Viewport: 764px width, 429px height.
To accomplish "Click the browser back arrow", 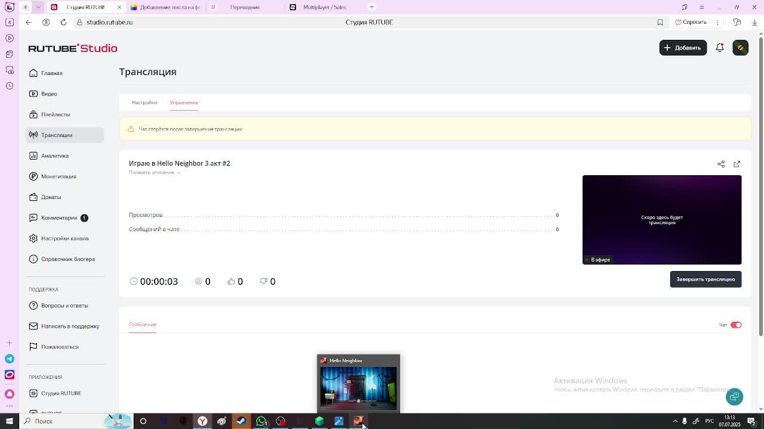I will 28,22.
